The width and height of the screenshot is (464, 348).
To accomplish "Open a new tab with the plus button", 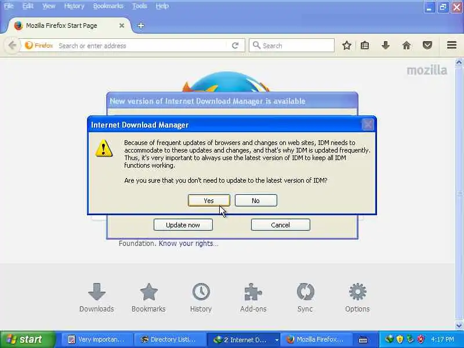I will [x=141, y=26].
